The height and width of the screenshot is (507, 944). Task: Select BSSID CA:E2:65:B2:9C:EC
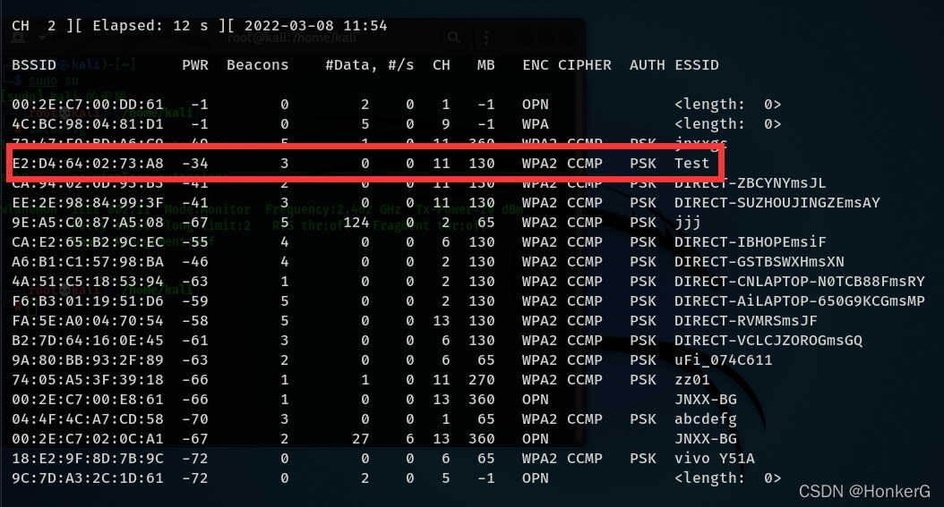coord(87,242)
